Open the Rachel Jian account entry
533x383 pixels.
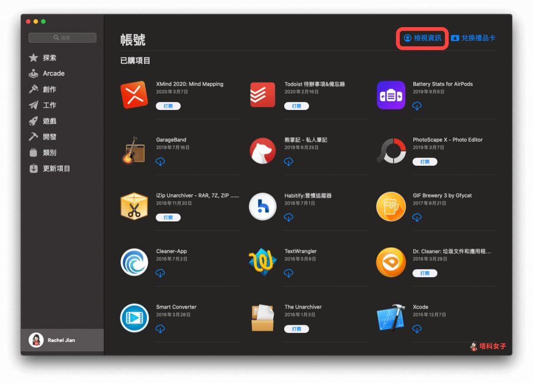pyautogui.click(x=62, y=340)
